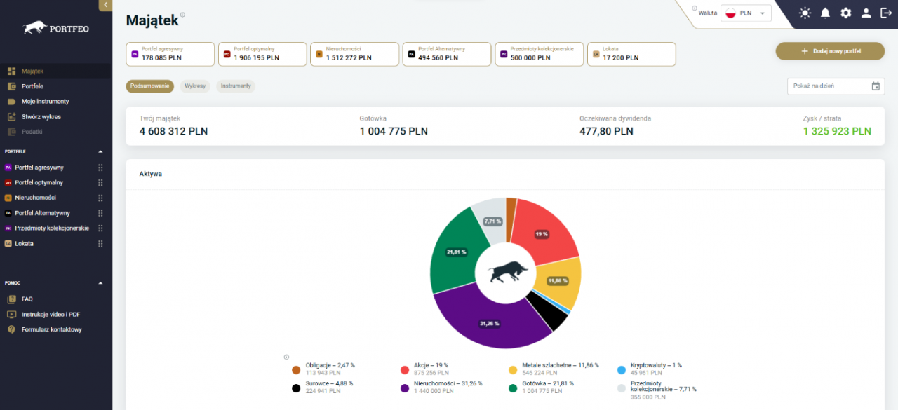898x410 pixels.
Task: Click the Pokaż na dzień date field
Action: (836, 86)
